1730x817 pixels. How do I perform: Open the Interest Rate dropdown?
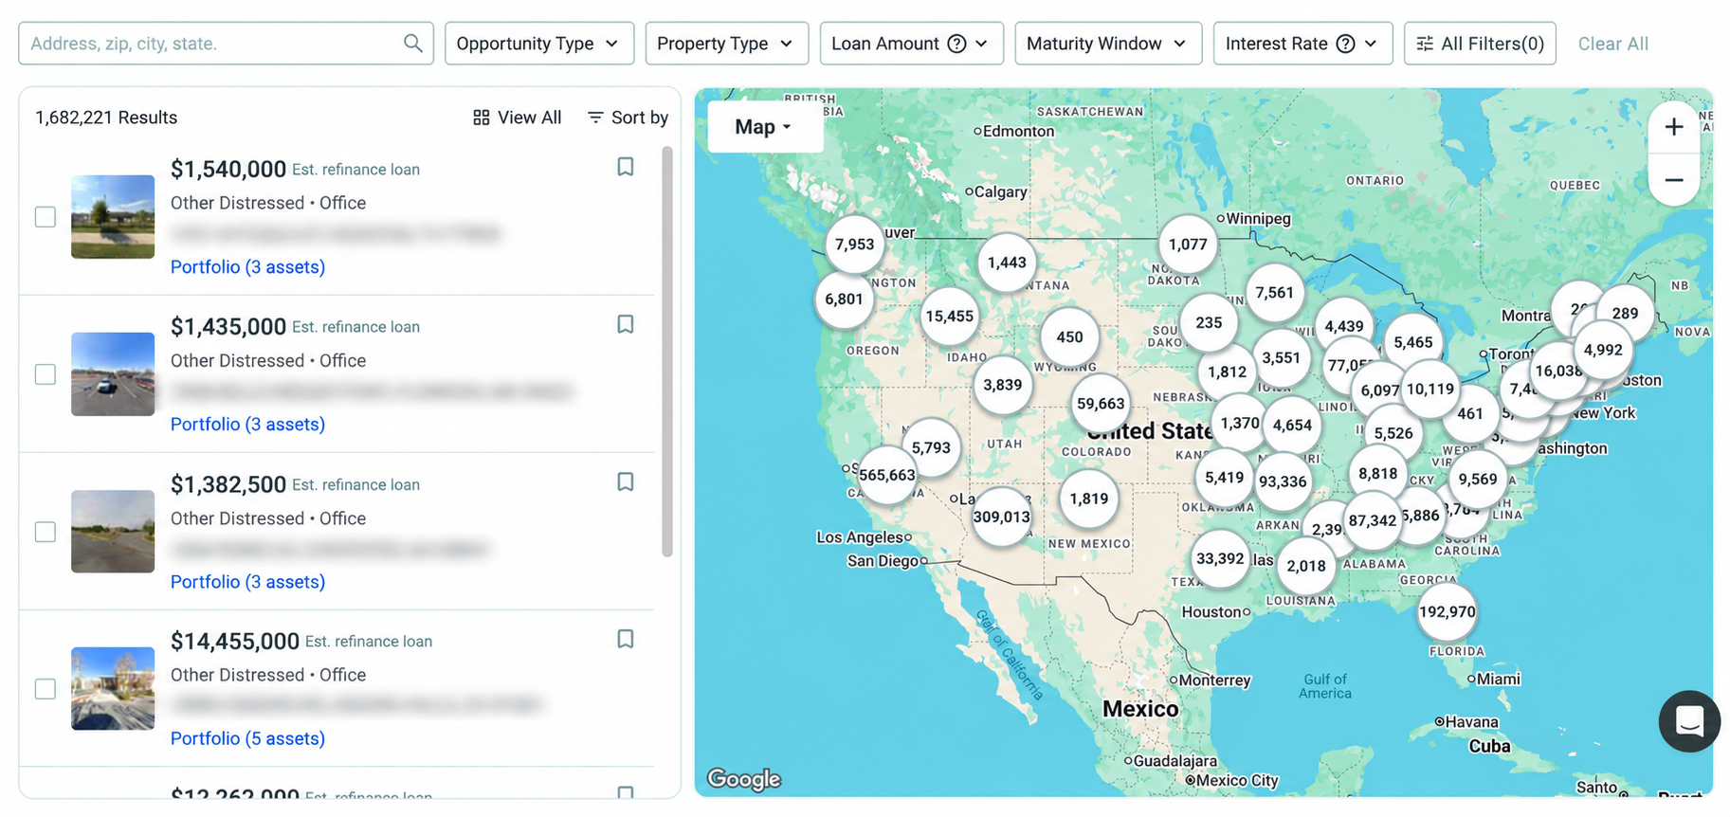[1302, 44]
